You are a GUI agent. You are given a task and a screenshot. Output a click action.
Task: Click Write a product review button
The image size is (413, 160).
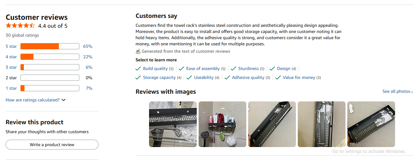(x=52, y=145)
